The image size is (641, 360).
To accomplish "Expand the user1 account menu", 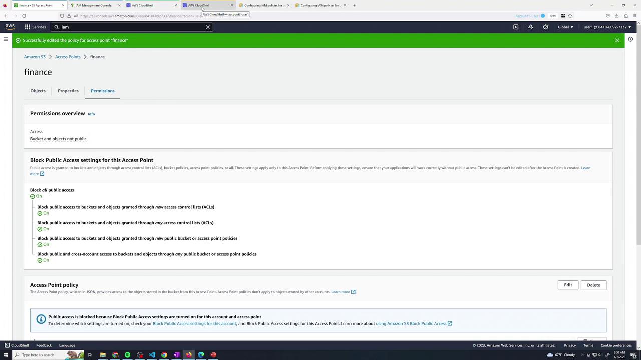I will click(607, 27).
